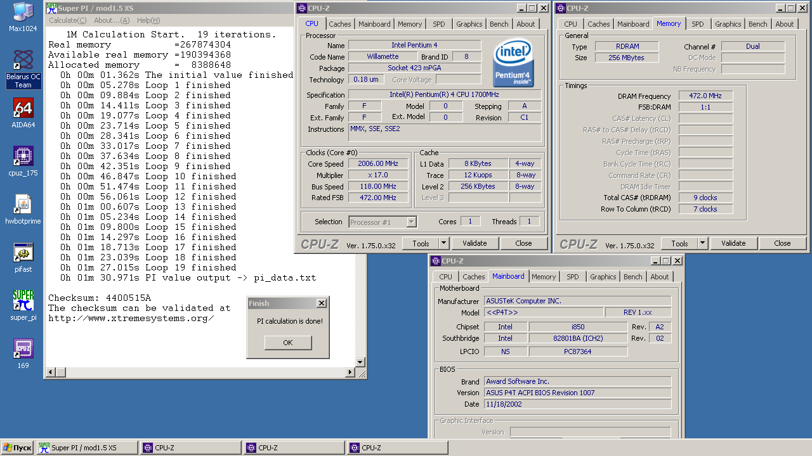Launch AIDA64 from the desktop

pos(23,113)
